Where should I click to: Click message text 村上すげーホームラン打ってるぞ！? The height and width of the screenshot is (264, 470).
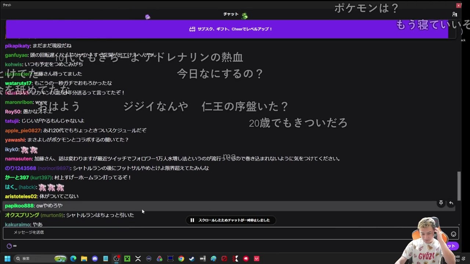pos(93,177)
